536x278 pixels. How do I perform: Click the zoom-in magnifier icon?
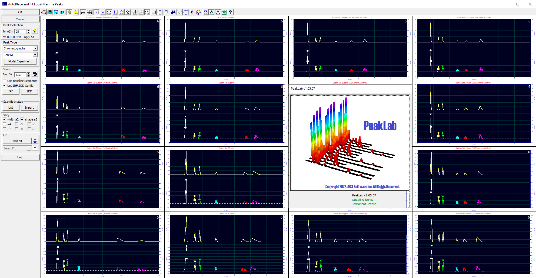[70, 12]
